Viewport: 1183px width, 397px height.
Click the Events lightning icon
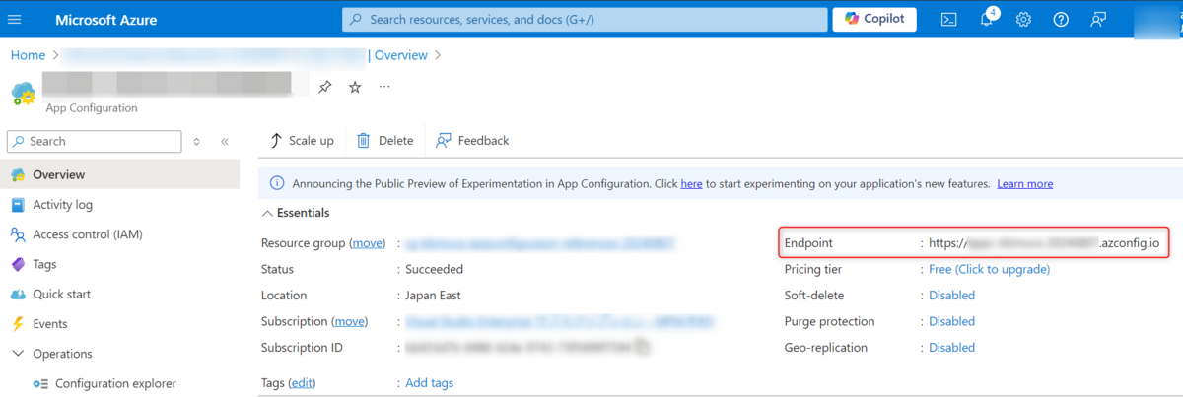click(18, 323)
